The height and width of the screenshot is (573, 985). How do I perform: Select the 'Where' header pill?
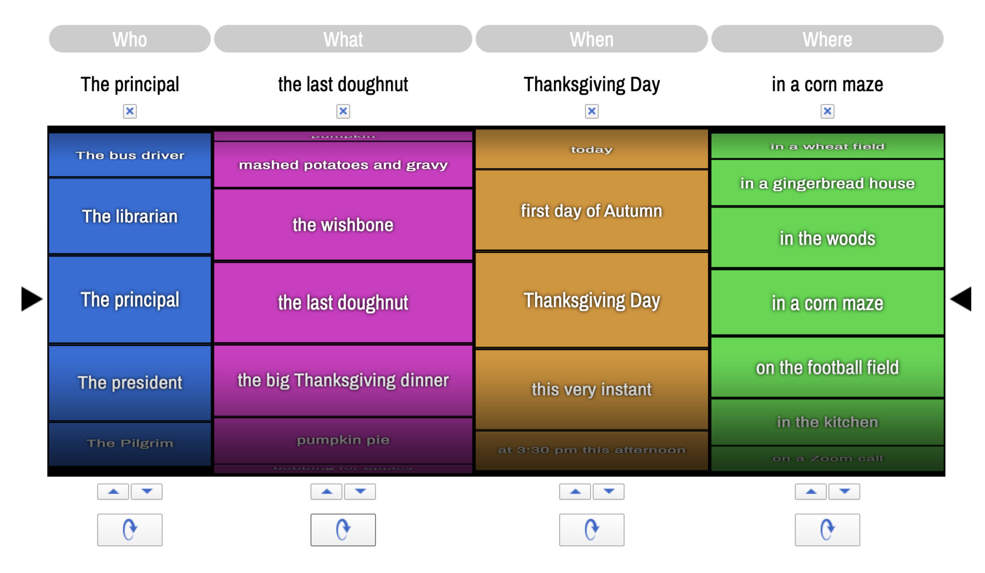pyautogui.click(x=827, y=38)
